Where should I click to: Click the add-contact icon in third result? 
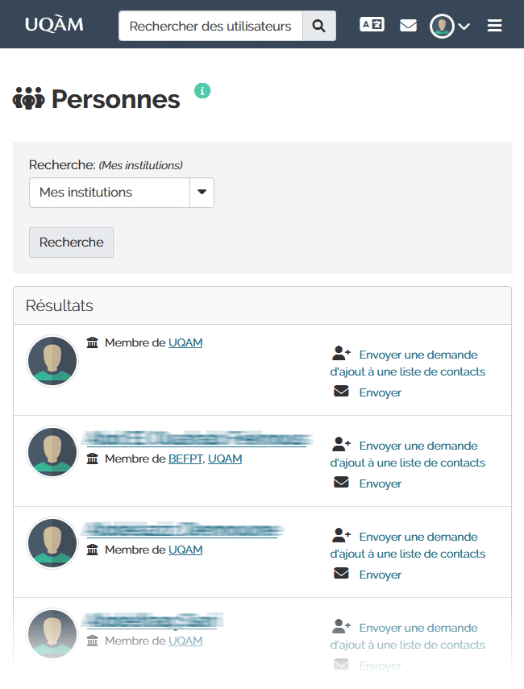pos(341,536)
